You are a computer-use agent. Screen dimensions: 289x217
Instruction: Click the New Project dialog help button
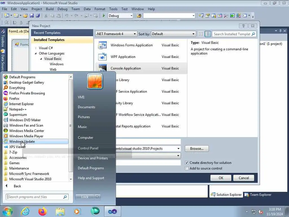244,26
